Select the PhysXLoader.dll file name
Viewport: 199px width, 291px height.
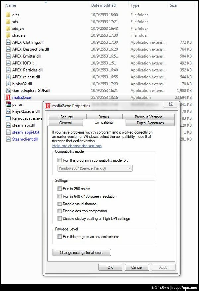click(x=26, y=111)
